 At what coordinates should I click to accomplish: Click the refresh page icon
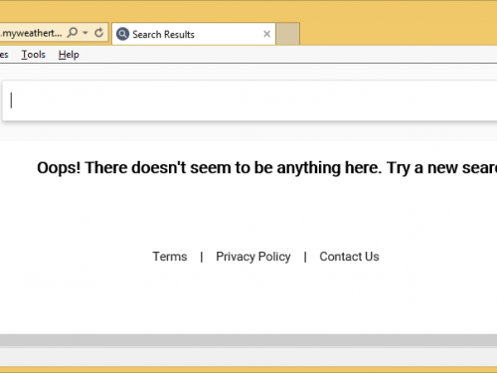click(98, 33)
